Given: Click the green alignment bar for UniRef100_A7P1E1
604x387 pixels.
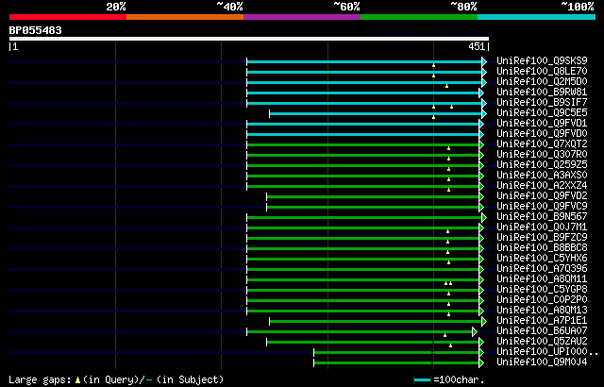Looking at the screenshot, I should (x=376, y=322).
